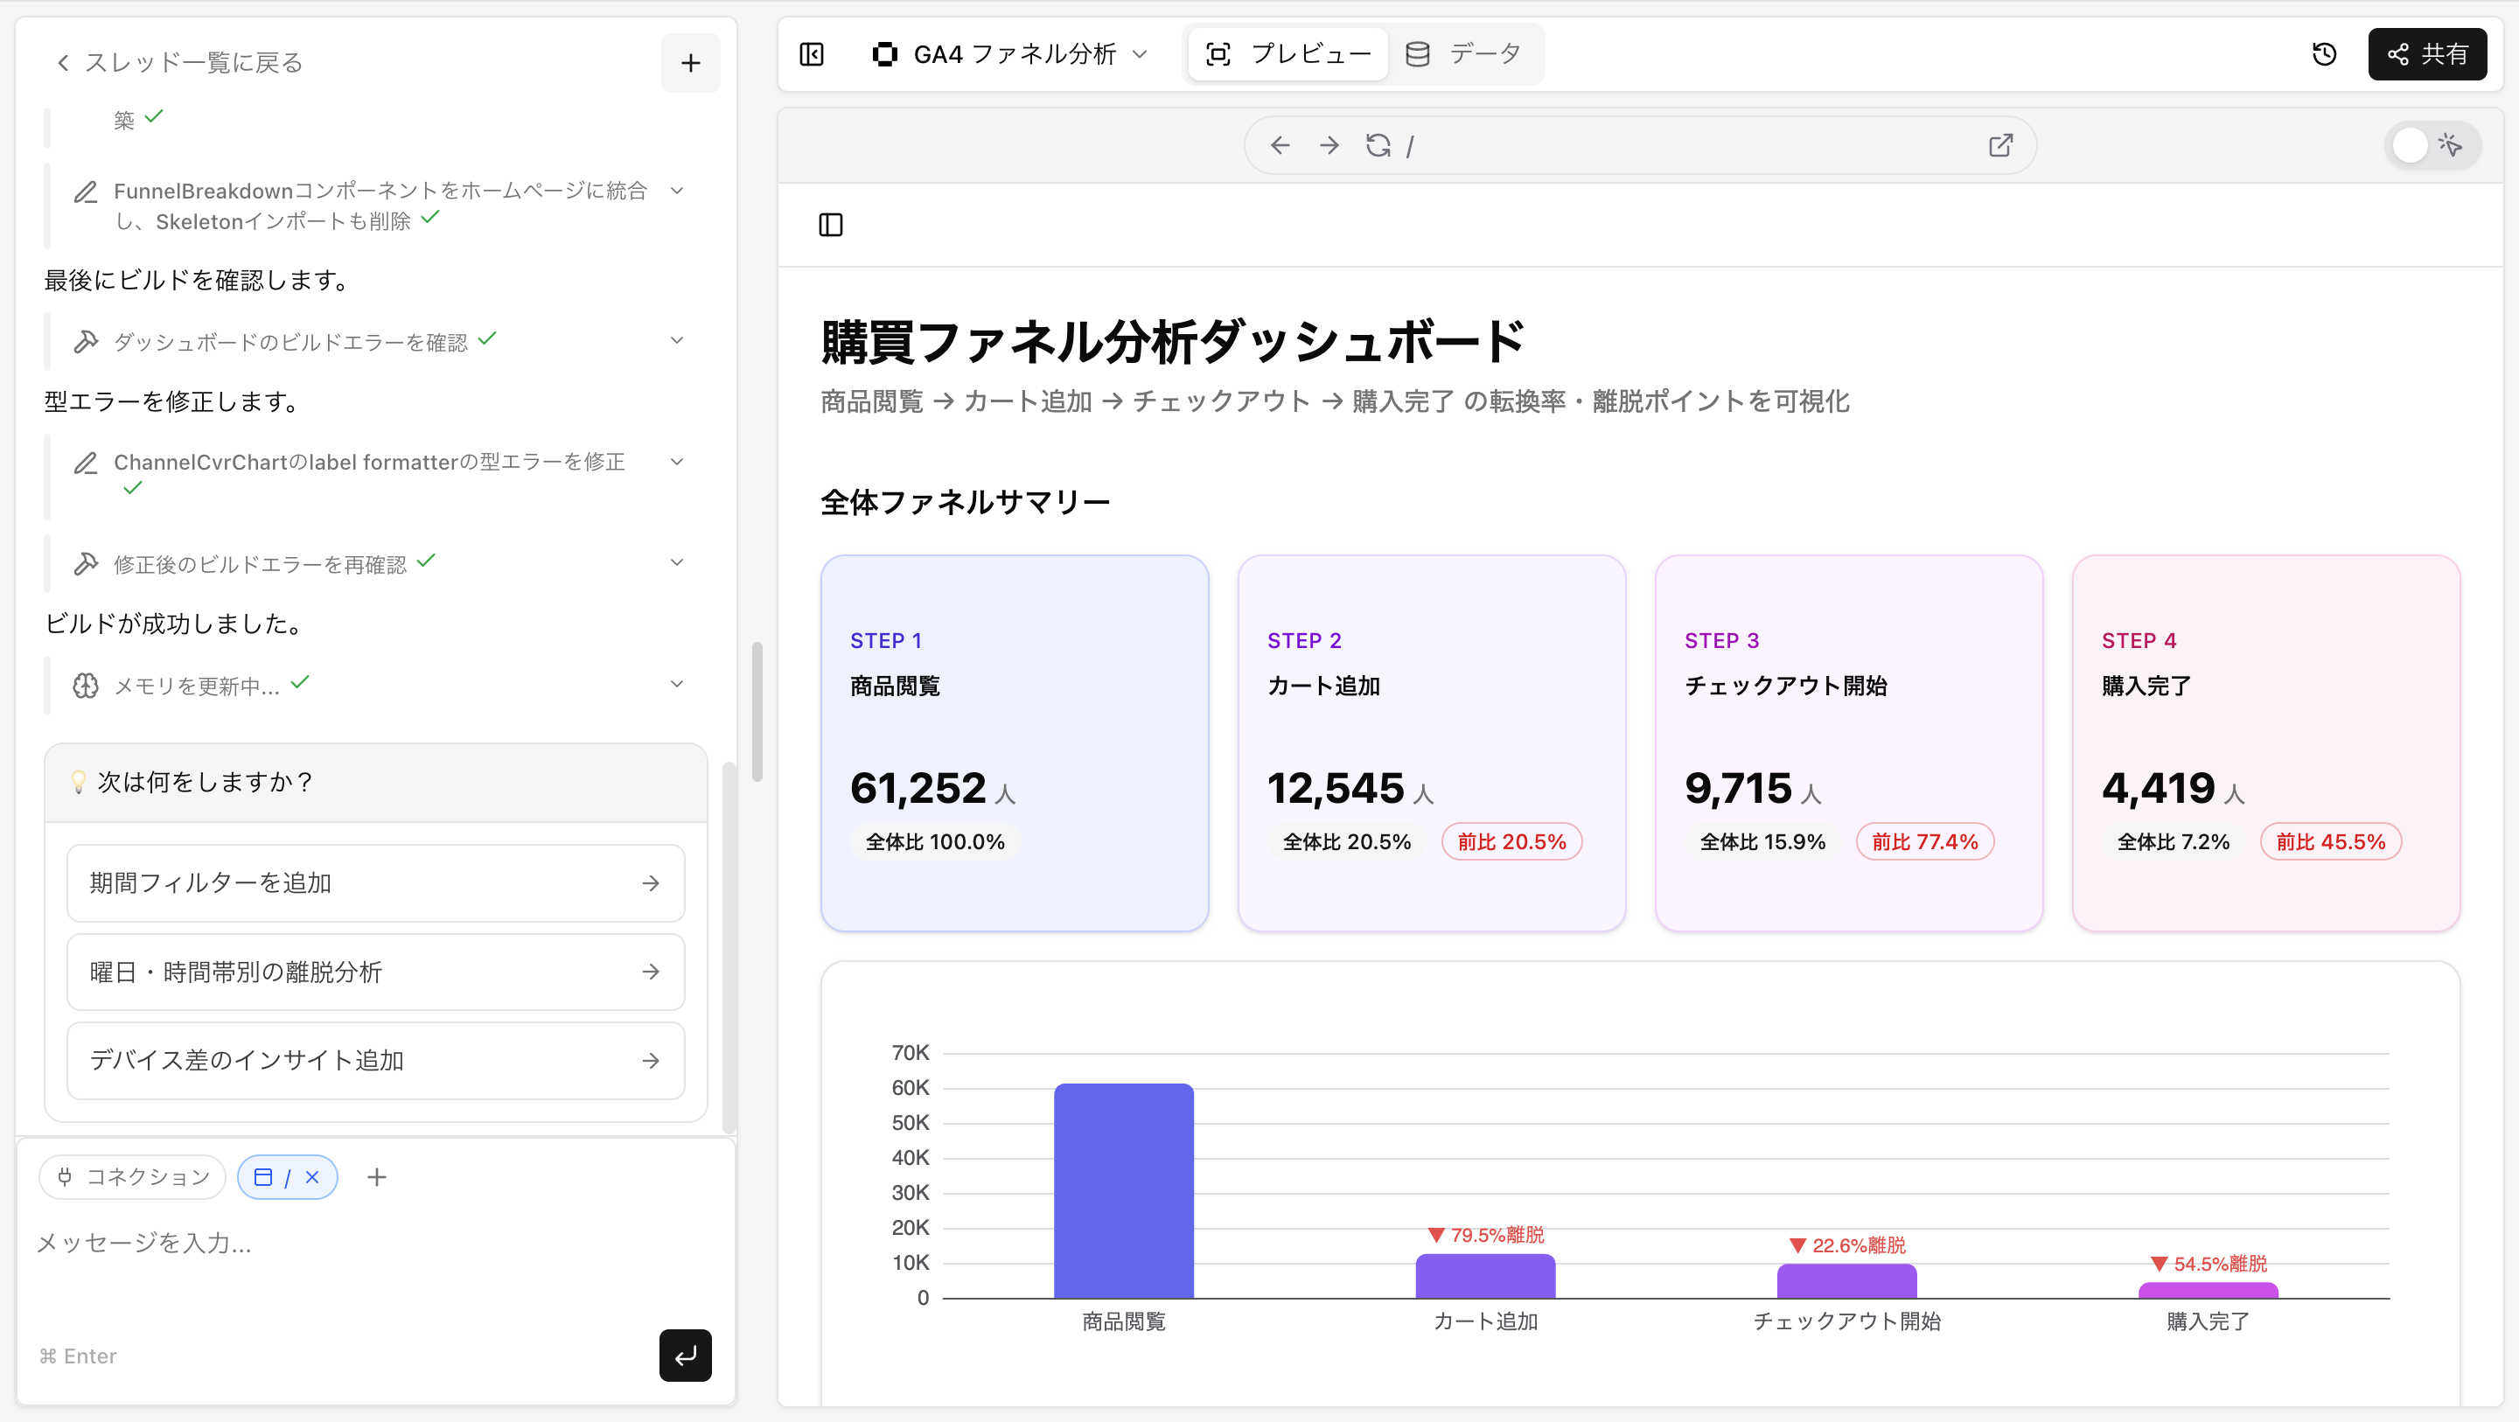This screenshot has height=1422, width=2519.
Task: Remove the attached page chip
Action: [312, 1176]
